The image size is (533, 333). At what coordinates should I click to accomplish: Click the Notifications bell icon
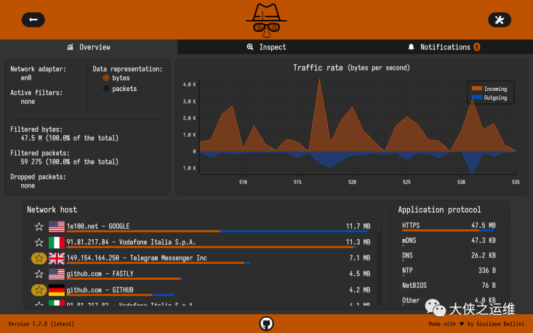411,47
